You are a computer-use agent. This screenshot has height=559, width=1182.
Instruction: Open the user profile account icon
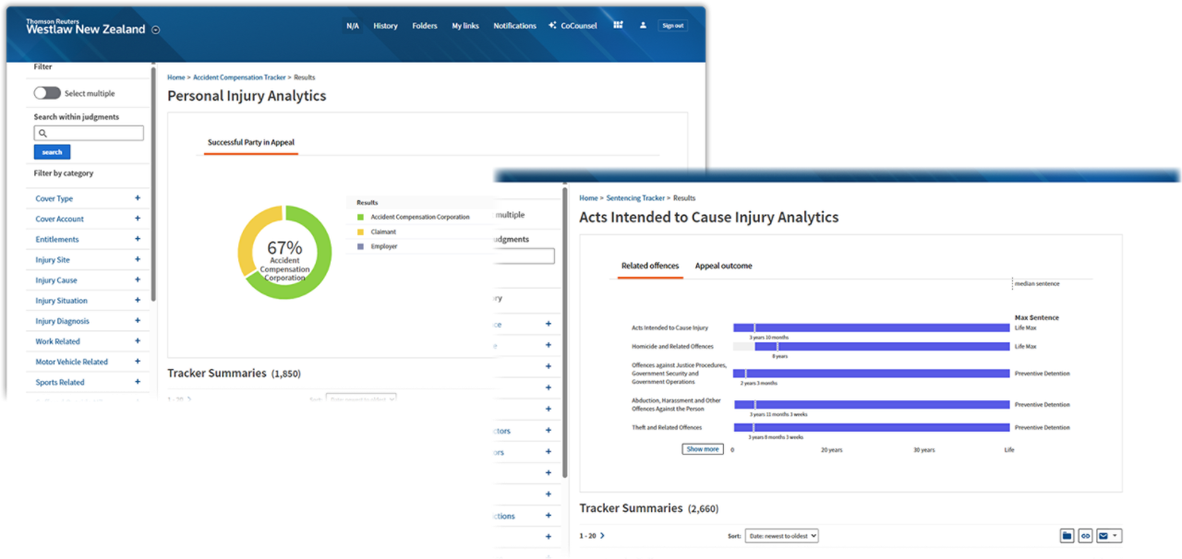click(x=643, y=25)
